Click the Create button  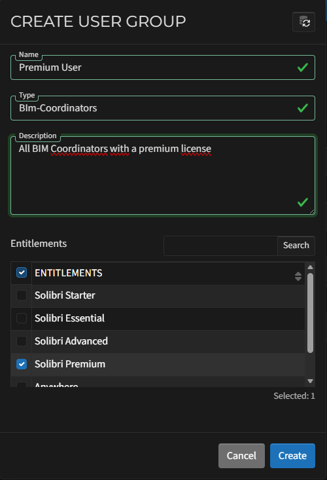point(292,456)
